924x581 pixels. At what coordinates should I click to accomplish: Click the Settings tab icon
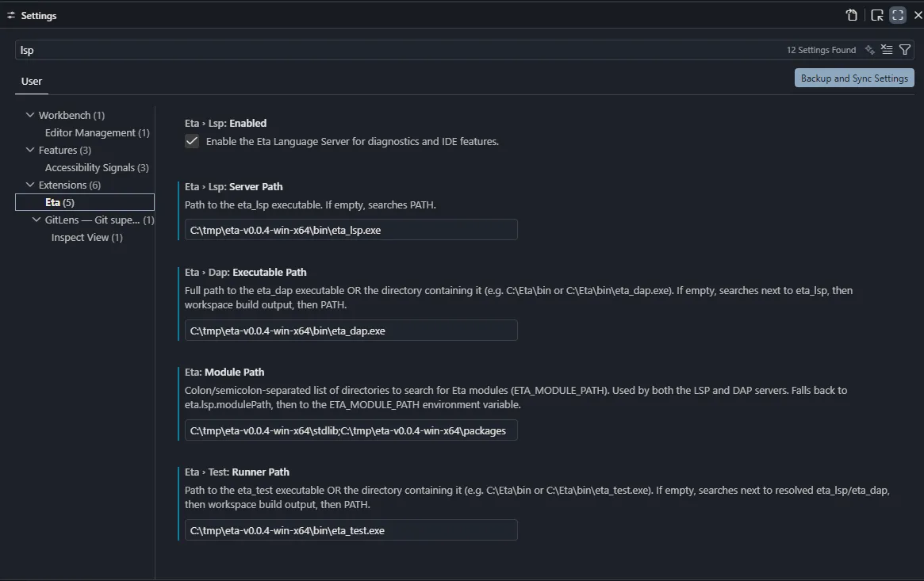coord(11,15)
